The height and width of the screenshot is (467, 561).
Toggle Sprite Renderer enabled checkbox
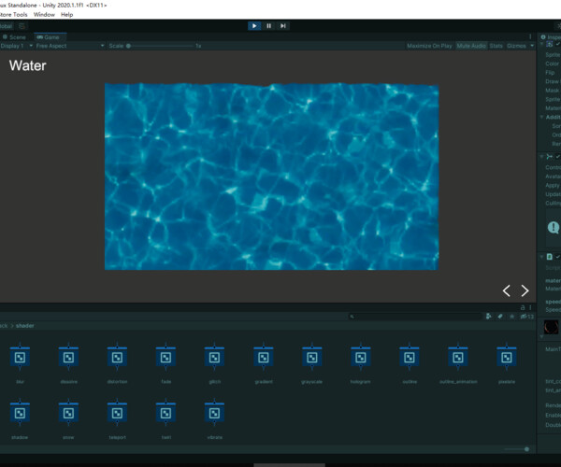[x=558, y=44]
